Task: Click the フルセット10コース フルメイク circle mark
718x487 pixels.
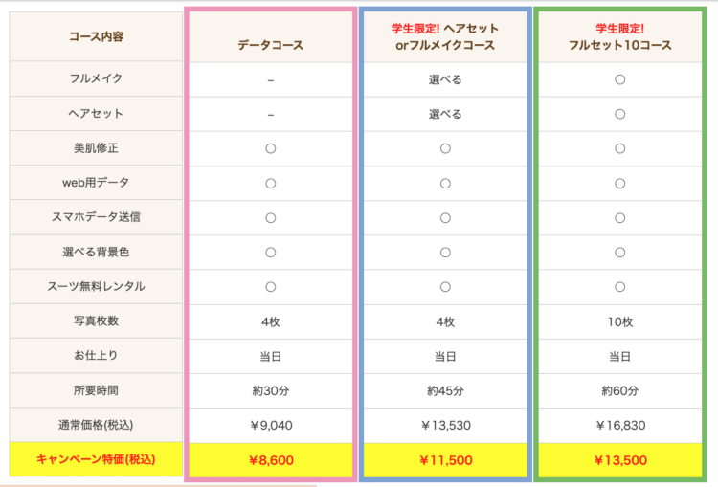Action: (620, 79)
